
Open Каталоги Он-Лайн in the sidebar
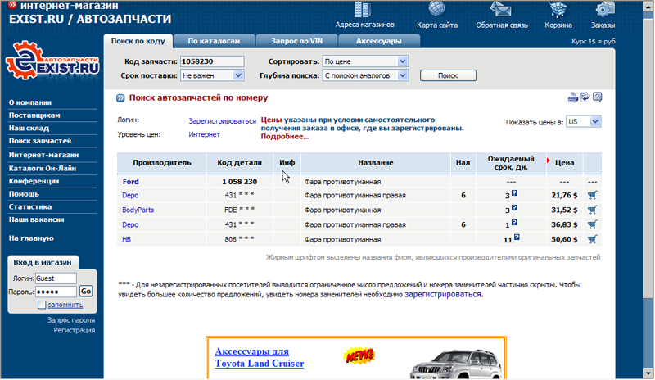click(x=43, y=168)
